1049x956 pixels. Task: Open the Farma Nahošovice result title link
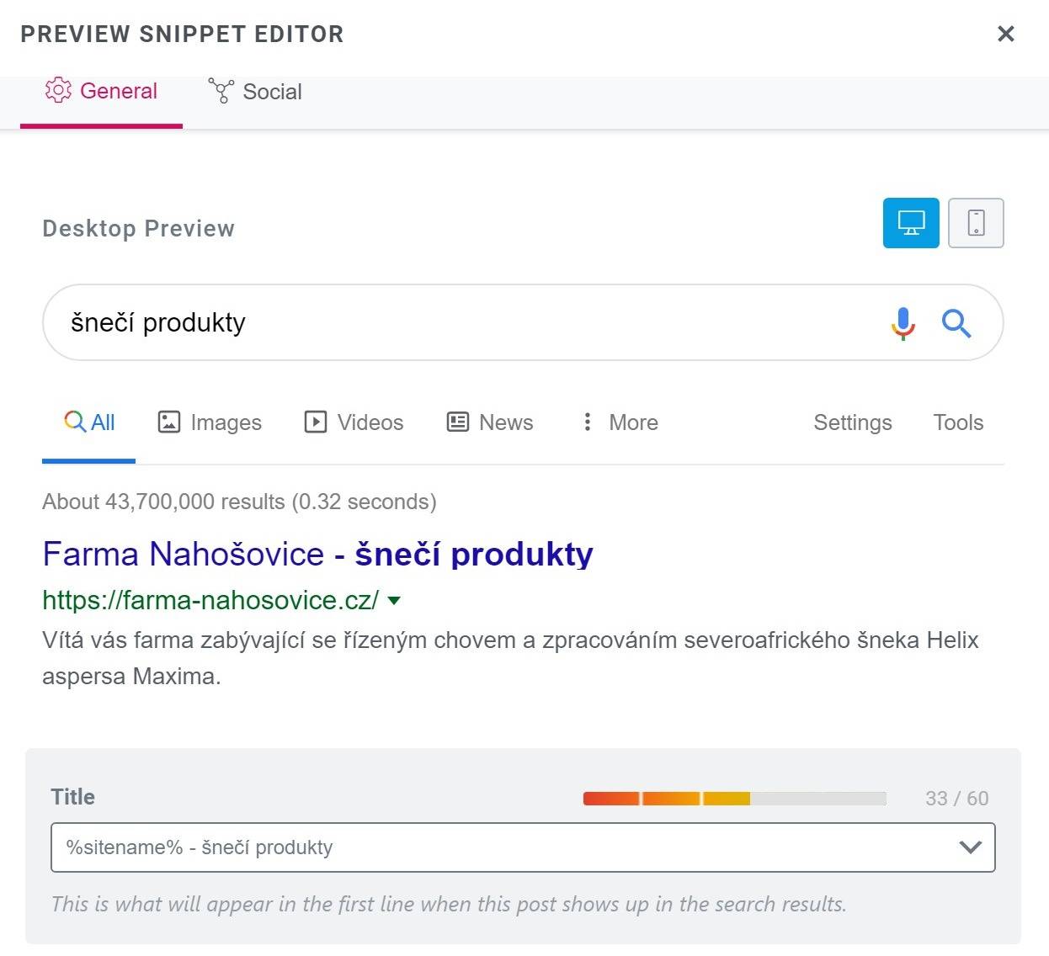point(318,554)
